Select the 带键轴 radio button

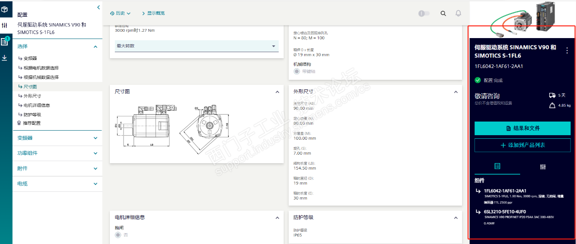click(x=297, y=71)
